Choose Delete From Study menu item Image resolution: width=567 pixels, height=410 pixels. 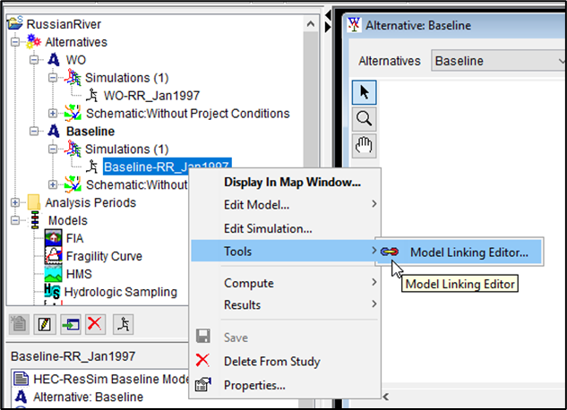click(286, 362)
